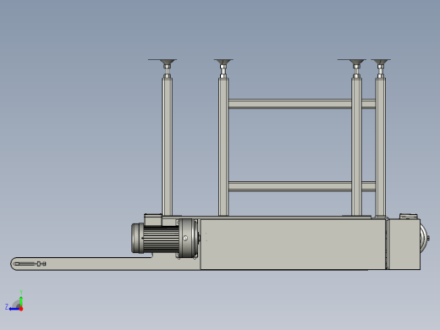Viewport: 440px width, 330px height.
Task: Select the square end box at right
Action: (404, 245)
